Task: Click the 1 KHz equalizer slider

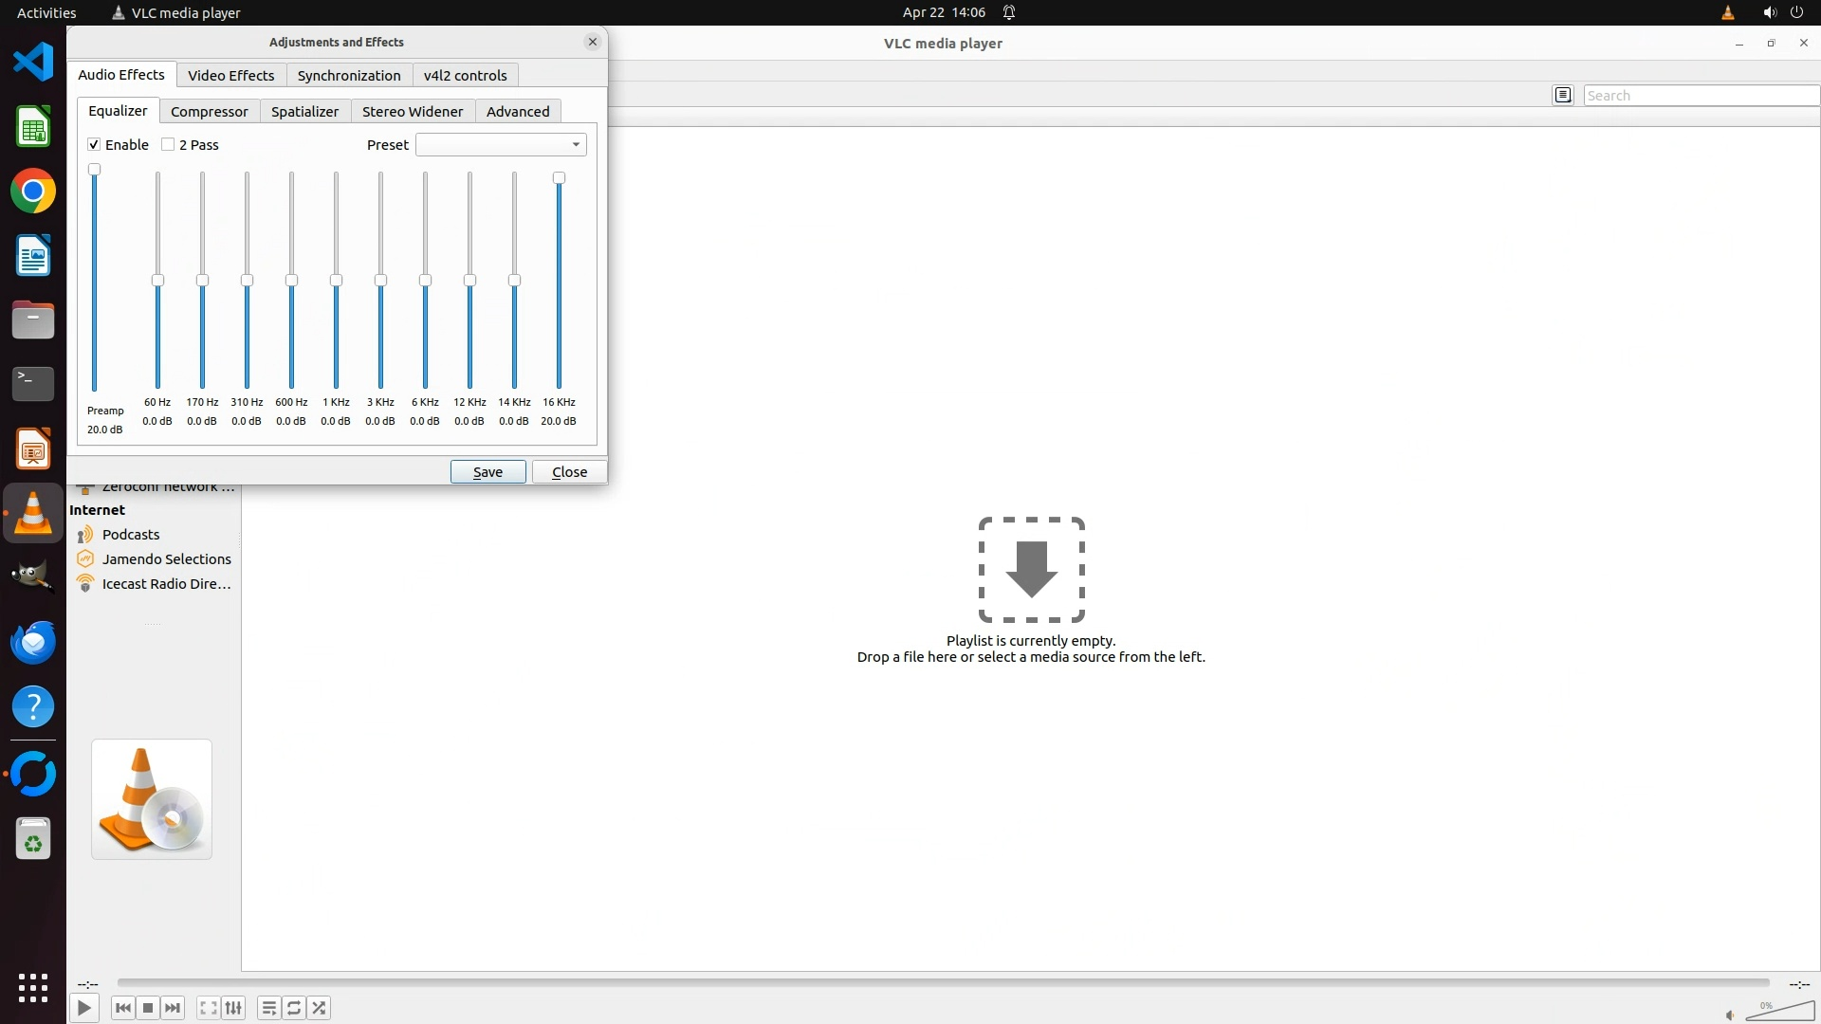Action: coord(336,281)
